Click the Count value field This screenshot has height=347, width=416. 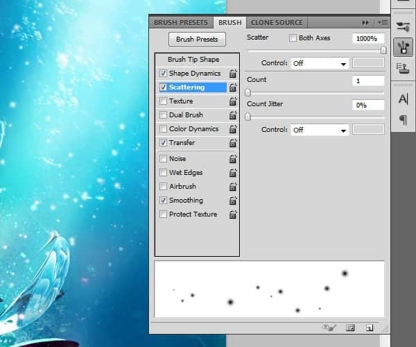tap(368, 81)
